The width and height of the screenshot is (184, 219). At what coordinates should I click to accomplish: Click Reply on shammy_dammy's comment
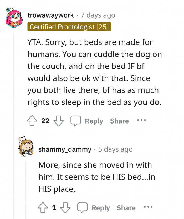101,208
